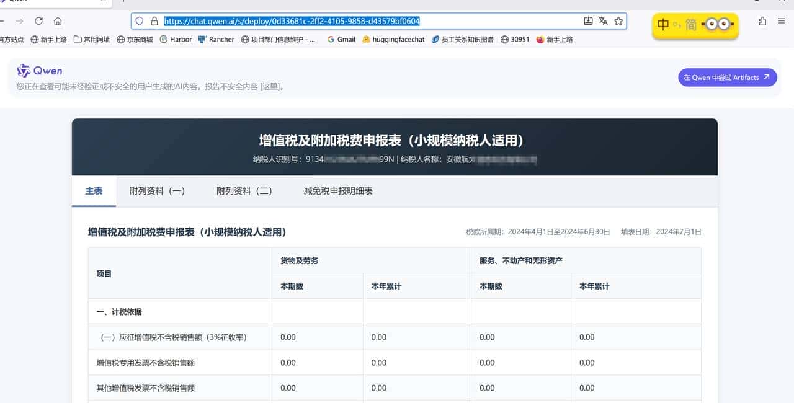
Task: Click the 在 Qwen 中尝试 Artifacts button
Action: [x=727, y=77]
